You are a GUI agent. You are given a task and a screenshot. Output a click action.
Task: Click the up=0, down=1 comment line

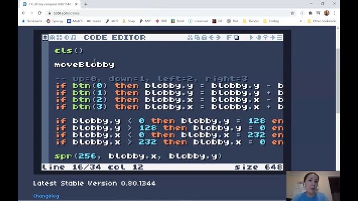(x=152, y=79)
